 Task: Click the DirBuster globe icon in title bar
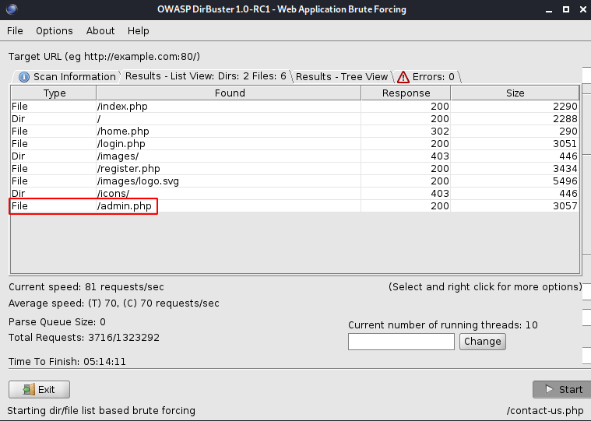tap(12, 9)
